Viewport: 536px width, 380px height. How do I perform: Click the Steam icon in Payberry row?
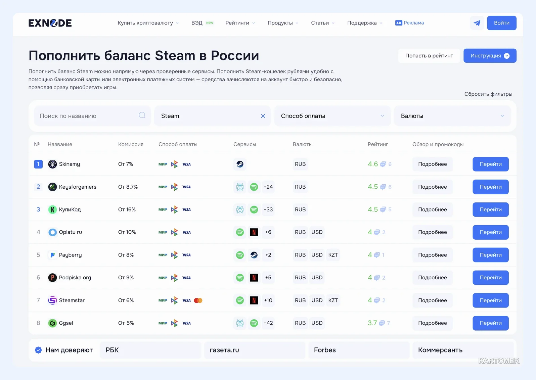254,255
